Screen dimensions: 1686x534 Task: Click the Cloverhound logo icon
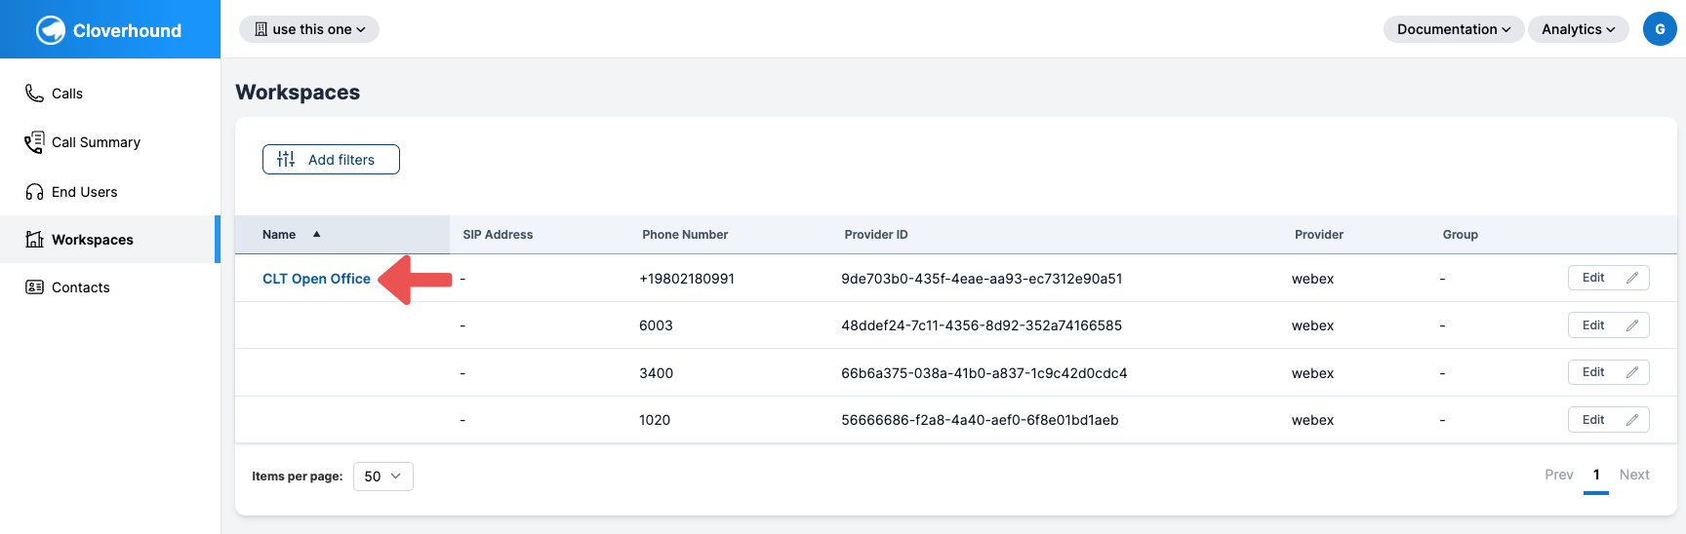(x=51, y=30)
